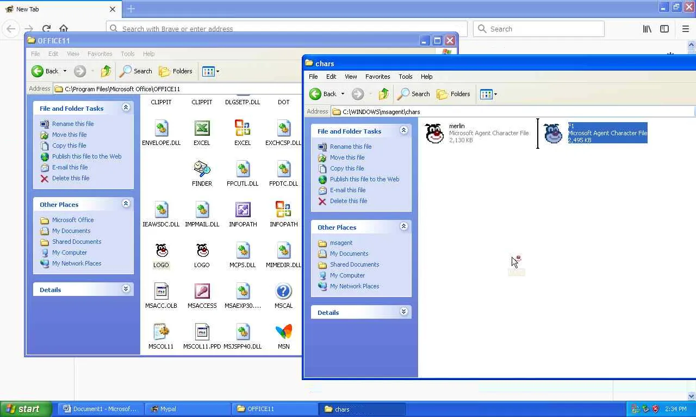Image resolution: width=696 pixels, height=417 pixels.
Task: Select the EXCEL file with green X icon
Action: [202, 133]
